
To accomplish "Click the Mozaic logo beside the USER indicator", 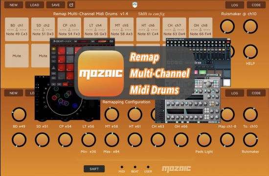I will (177, 169).
